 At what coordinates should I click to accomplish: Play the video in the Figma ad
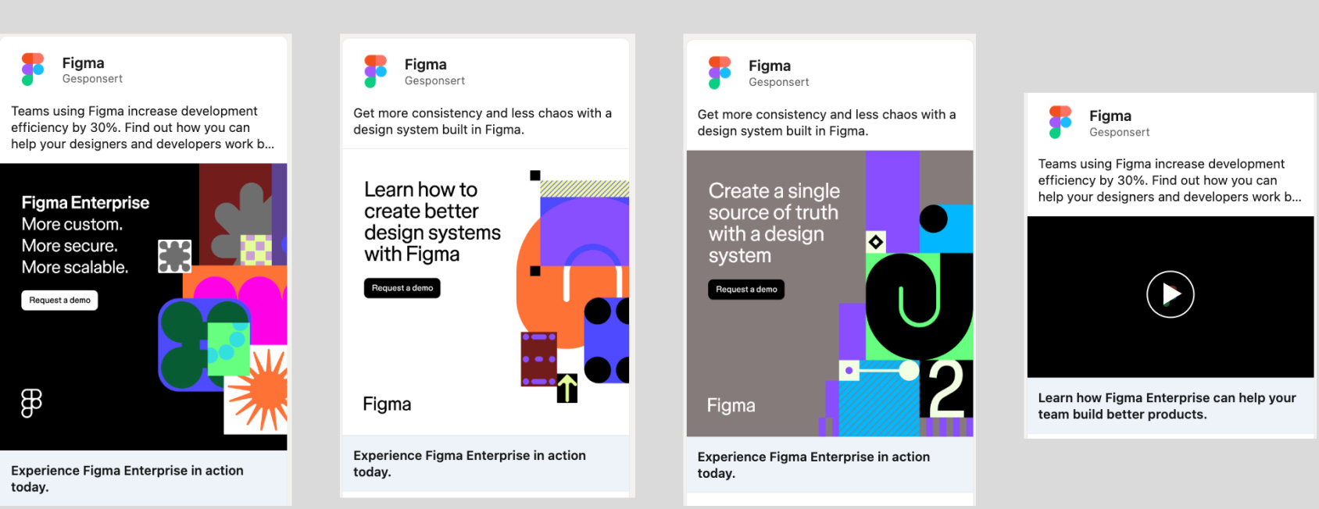1170,294
